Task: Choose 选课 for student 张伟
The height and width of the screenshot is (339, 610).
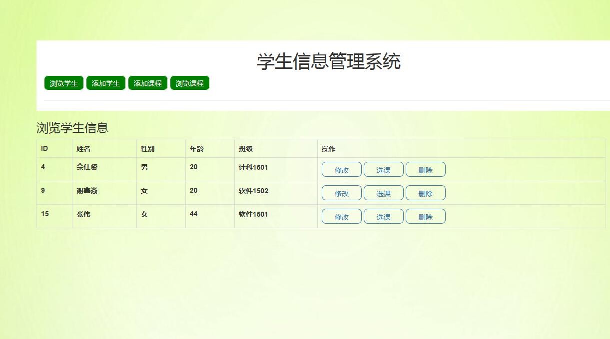Action: (x=384, y=217)
